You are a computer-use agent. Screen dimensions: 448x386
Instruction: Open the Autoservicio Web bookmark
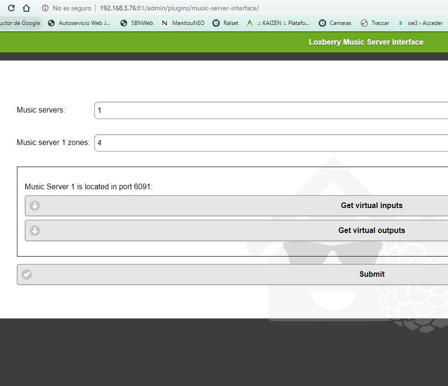click(x=79, y=23)
